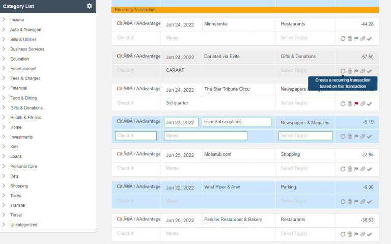This screenshot has height=244, width=391.
Task: Delete the Valet Piper transaction
Action: (350, 202)
